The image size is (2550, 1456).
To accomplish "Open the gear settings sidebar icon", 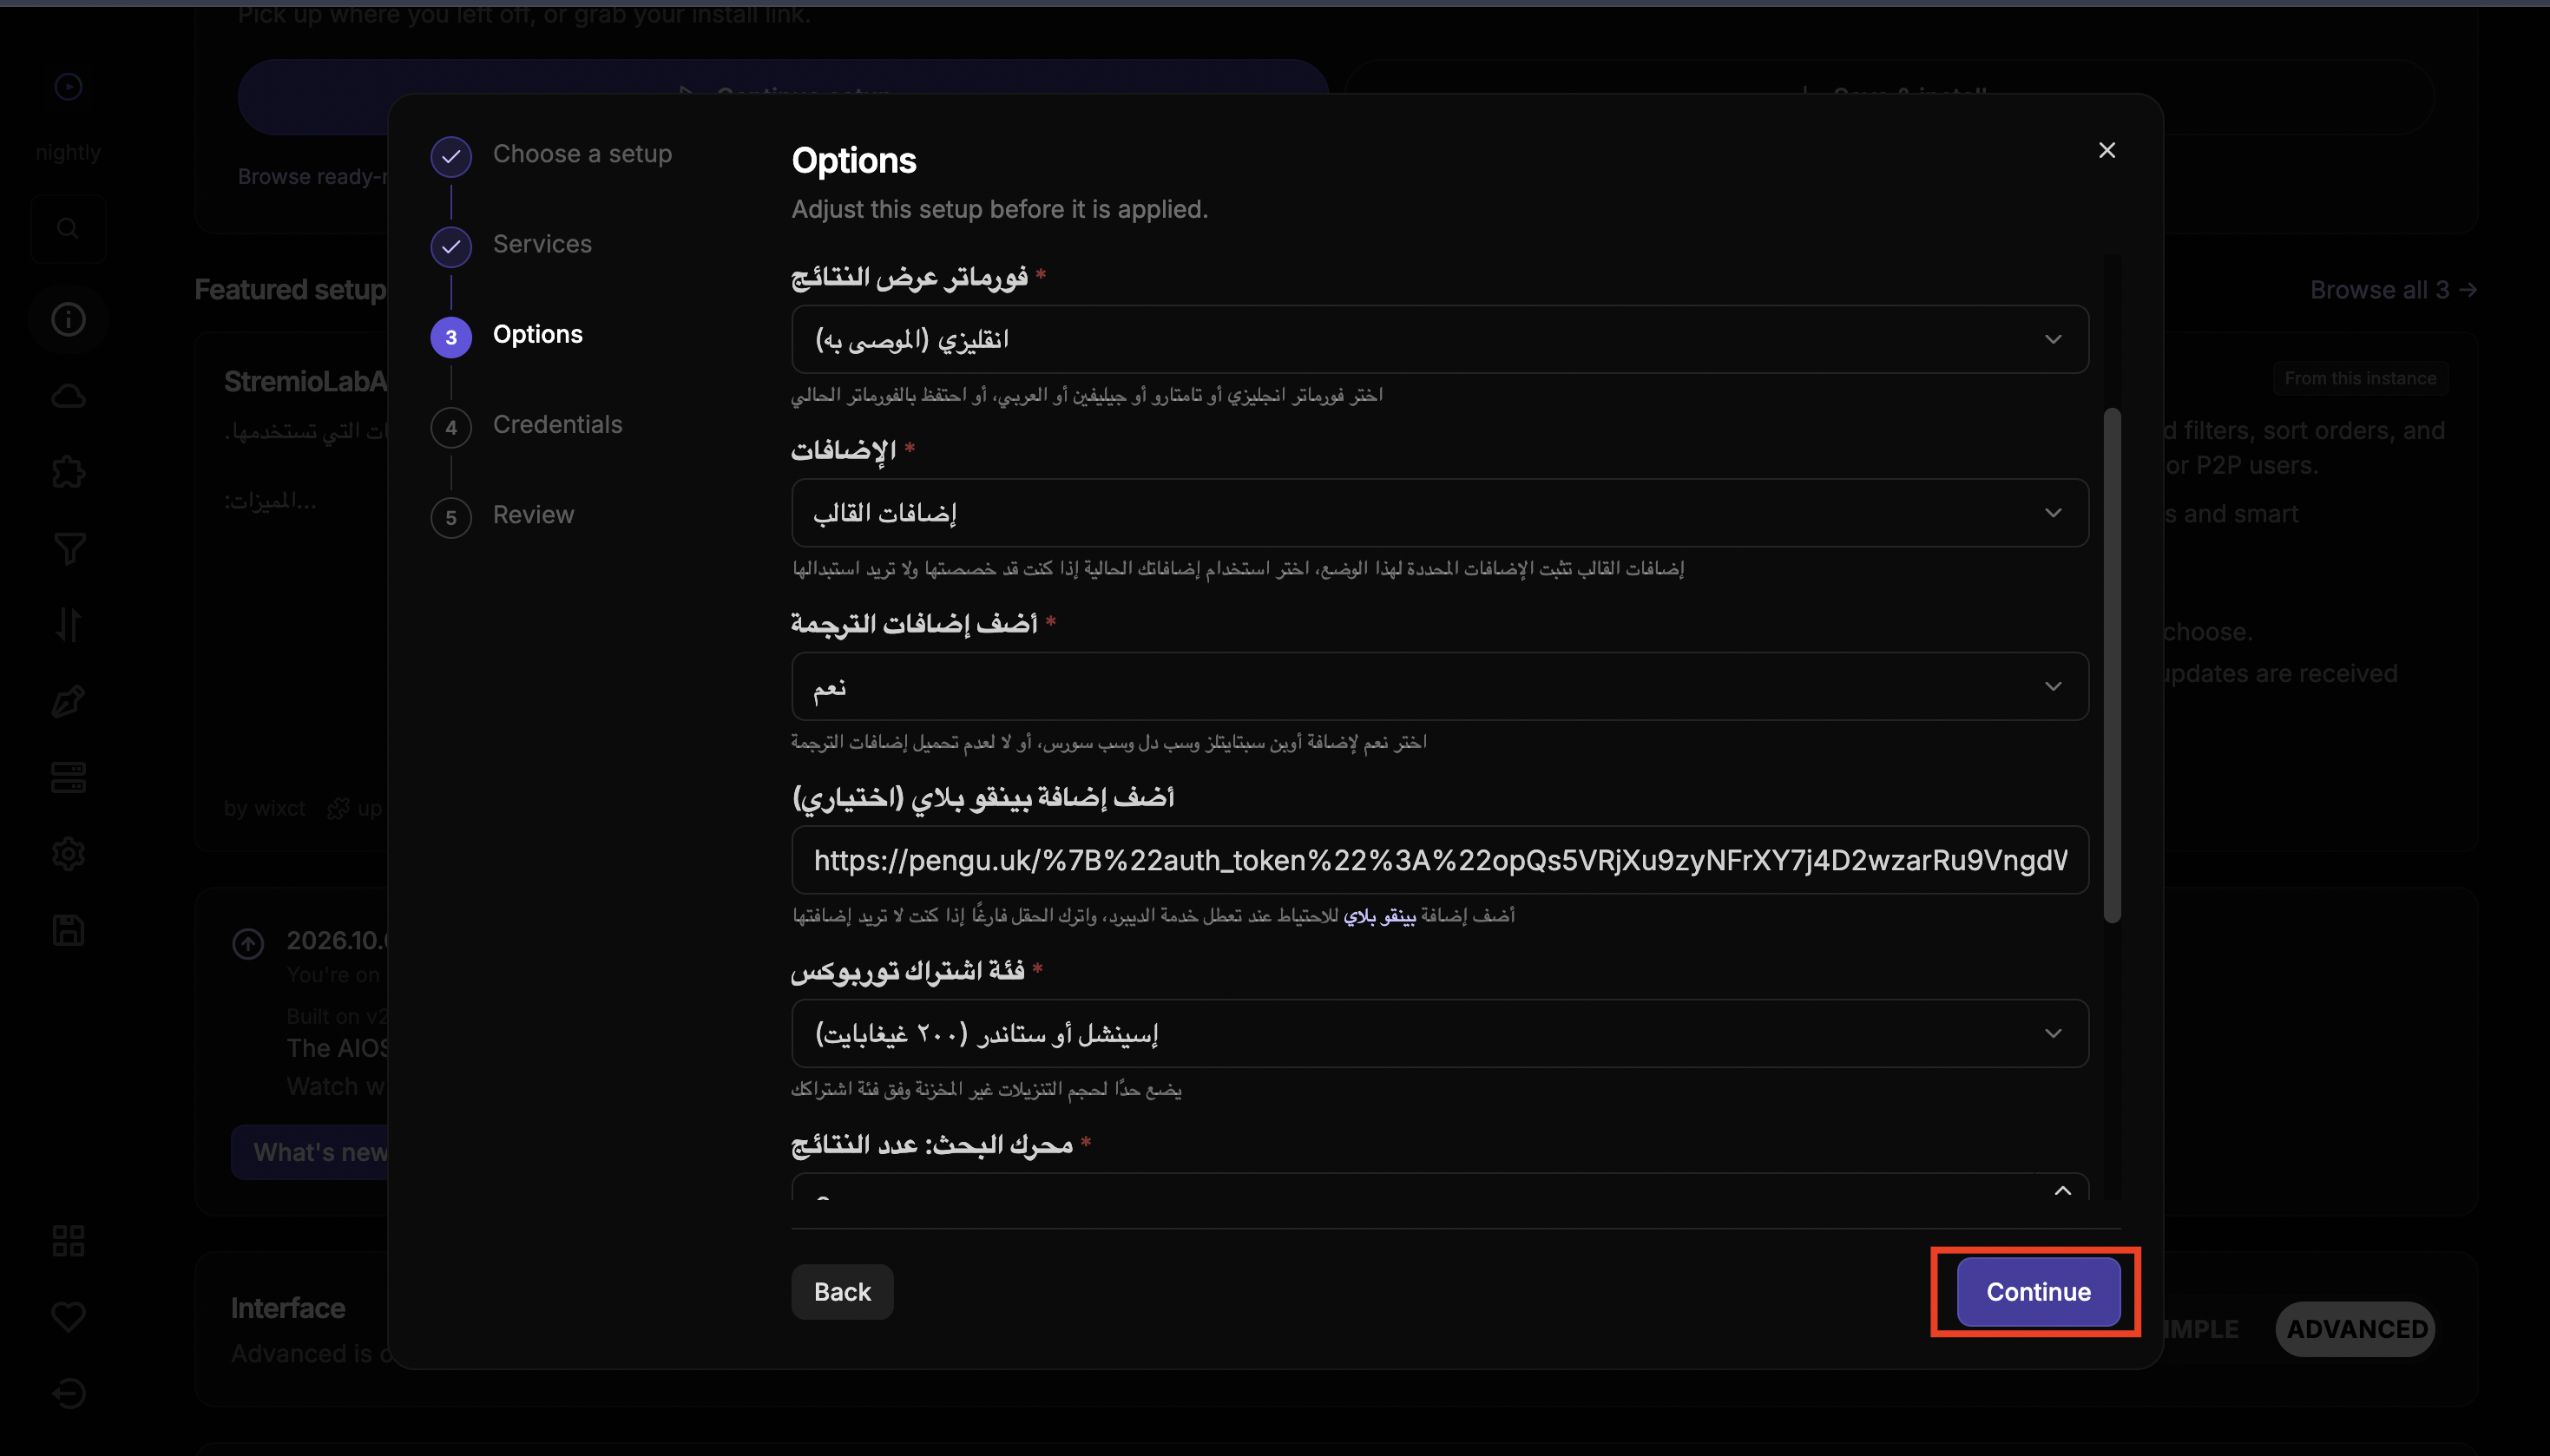I will point(68,853).
